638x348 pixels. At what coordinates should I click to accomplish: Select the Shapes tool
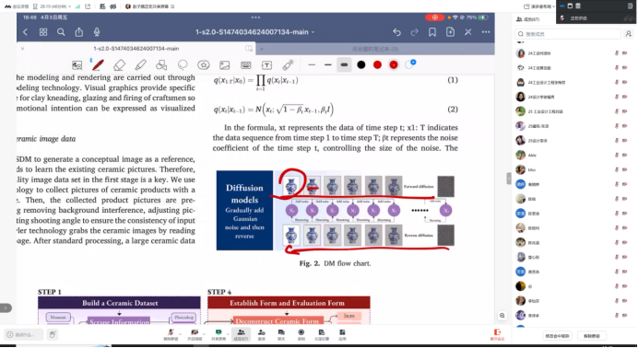pyautogui.click(x=161, y=65)
